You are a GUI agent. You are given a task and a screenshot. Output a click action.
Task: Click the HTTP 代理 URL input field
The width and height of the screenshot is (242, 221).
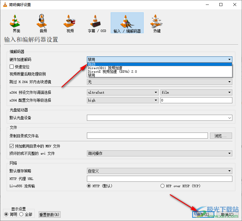pos(160,179)
